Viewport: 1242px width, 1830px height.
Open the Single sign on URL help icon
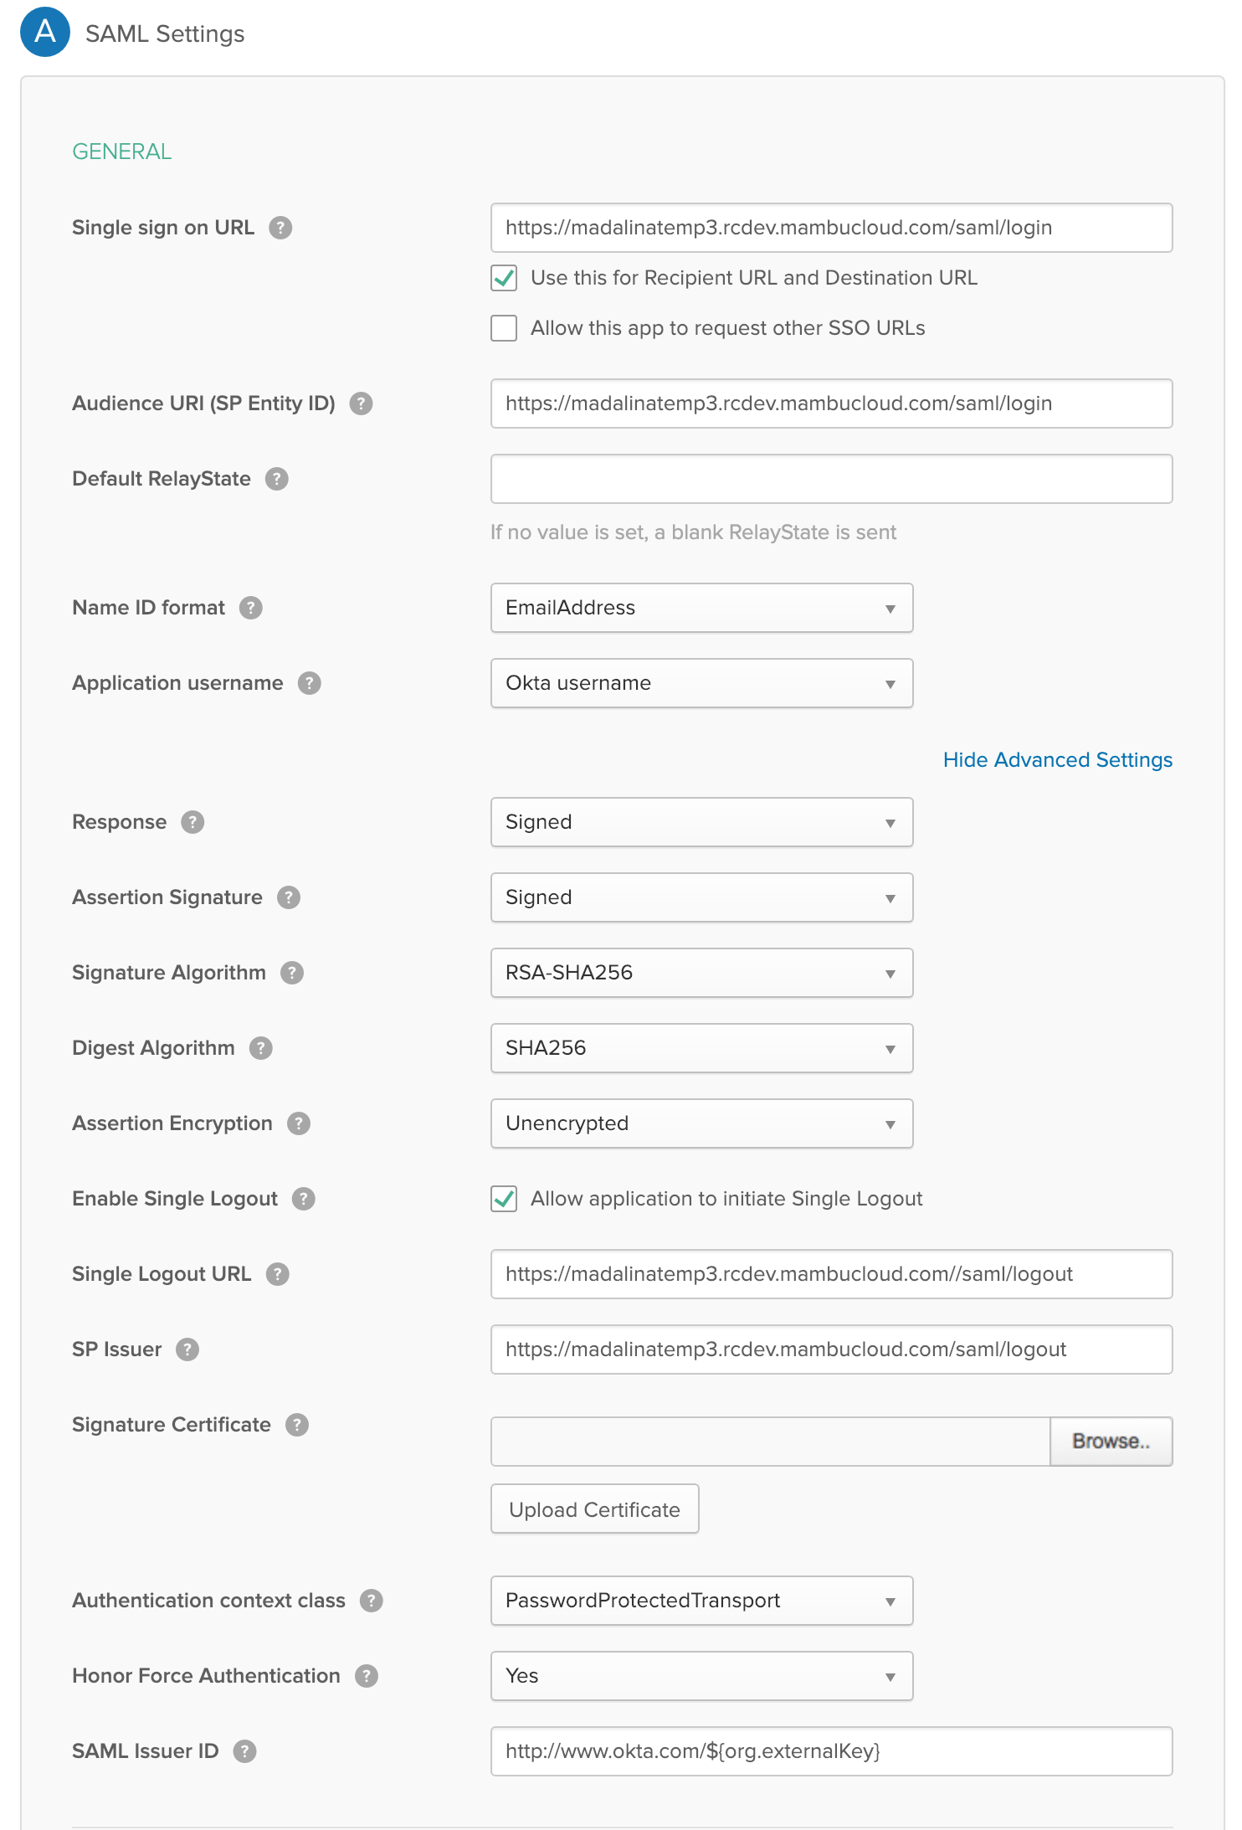click(x=280, y=227)
